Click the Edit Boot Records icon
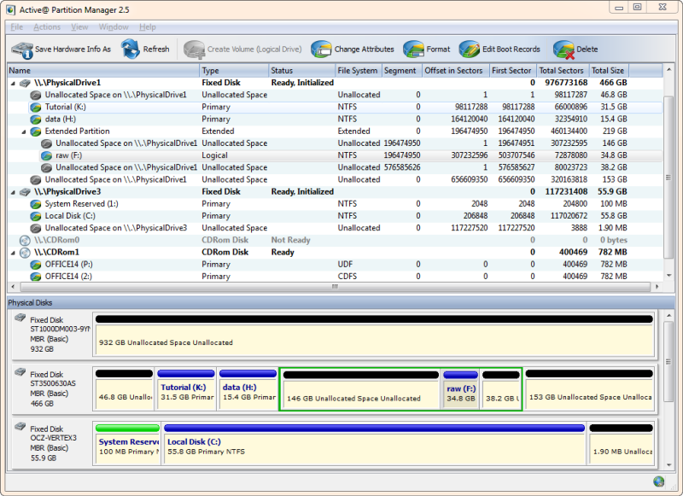The height and width of the screenshot is (496, 683). tap(468, 49)
